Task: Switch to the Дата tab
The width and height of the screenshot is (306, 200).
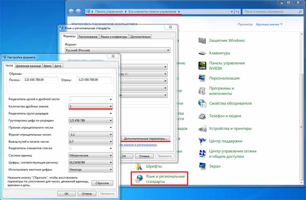Action: pyautogui.click(x=58, y=66)
